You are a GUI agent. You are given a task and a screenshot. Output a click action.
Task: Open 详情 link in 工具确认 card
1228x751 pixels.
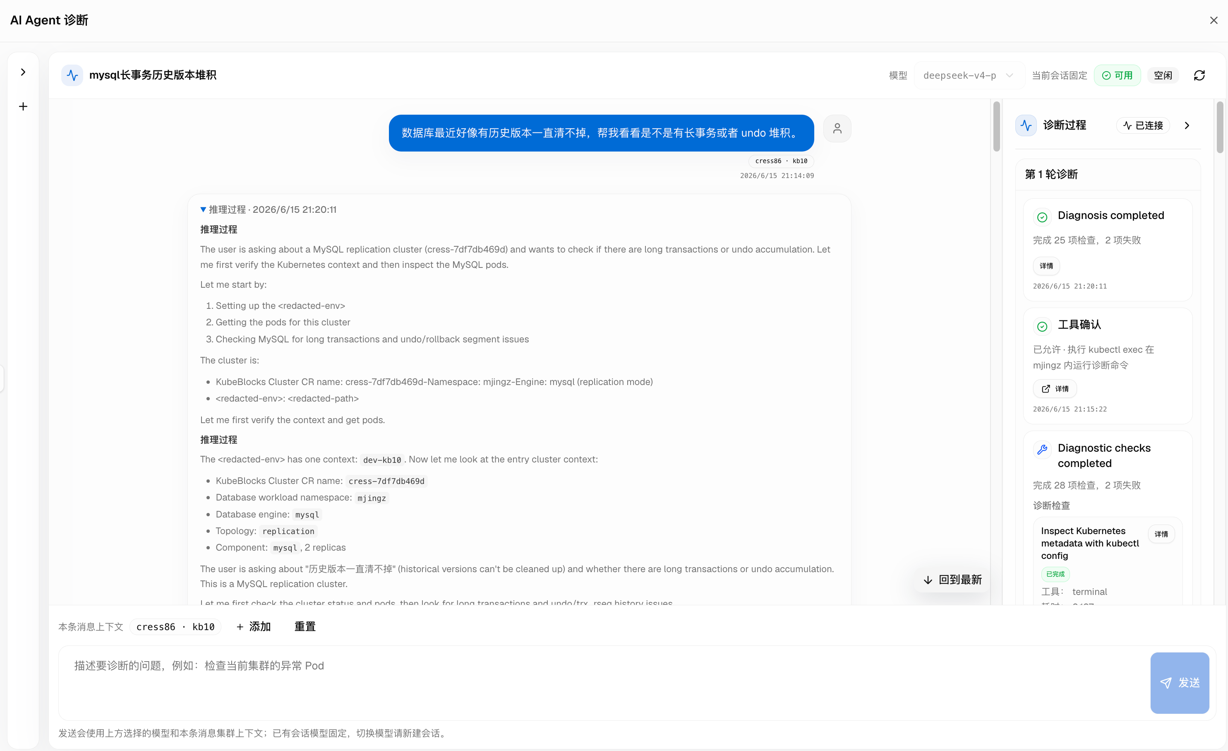coord(1055,389)
